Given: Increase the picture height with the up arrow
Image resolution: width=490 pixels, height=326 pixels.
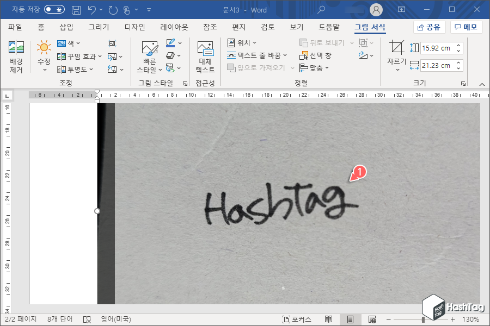Looking at the screenshot, I should click(458, 45).
